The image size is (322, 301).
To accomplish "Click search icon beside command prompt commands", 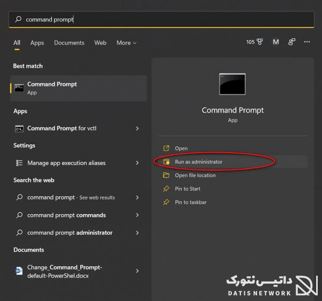I will [19, 215].
